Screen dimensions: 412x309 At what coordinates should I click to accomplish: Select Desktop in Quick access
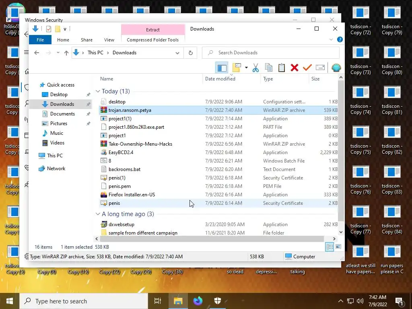click(x=59, y=95)
